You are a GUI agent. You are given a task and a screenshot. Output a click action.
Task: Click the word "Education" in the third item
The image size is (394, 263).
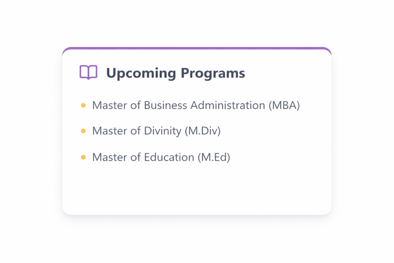click(x=169, y=157)
